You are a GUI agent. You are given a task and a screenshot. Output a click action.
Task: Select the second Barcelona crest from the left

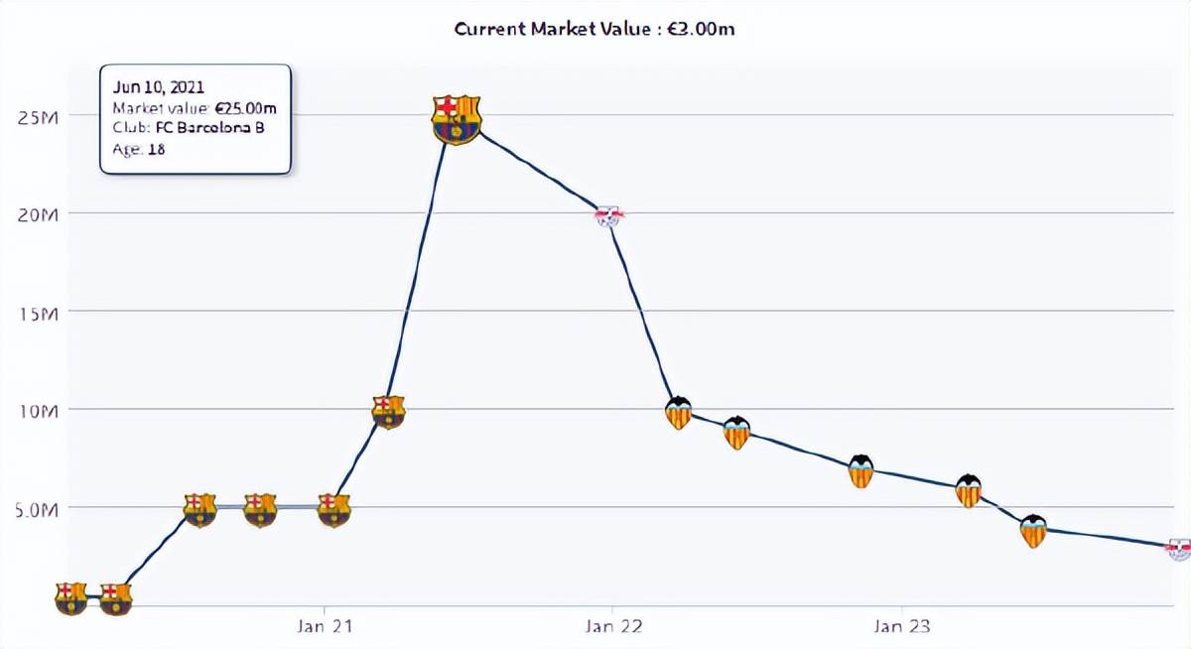coord(116,597)
